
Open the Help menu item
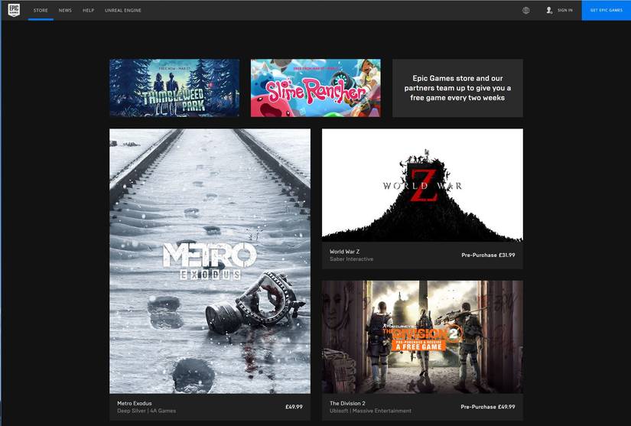(89, 11)
